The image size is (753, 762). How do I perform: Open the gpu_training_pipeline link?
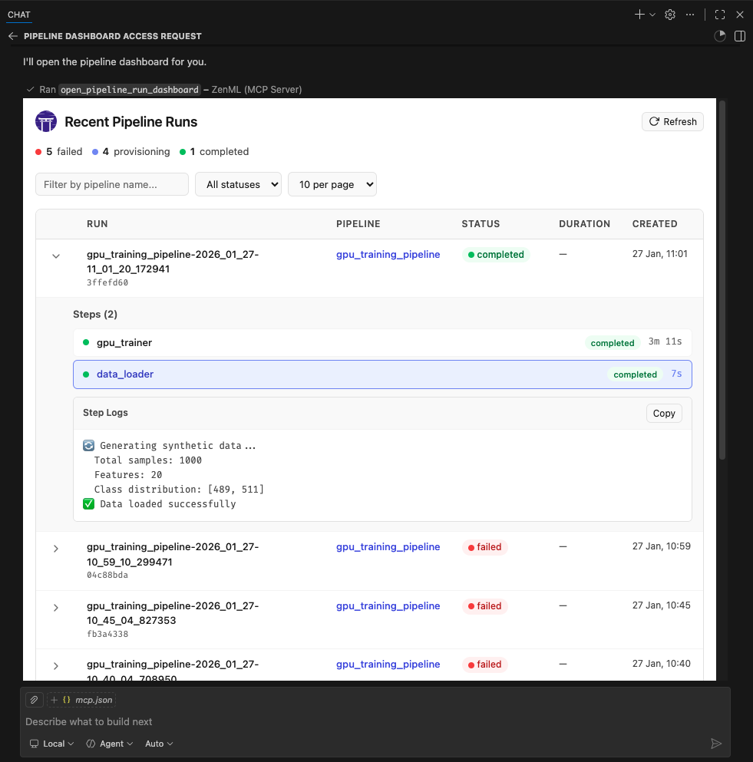[x=388, y=254]
